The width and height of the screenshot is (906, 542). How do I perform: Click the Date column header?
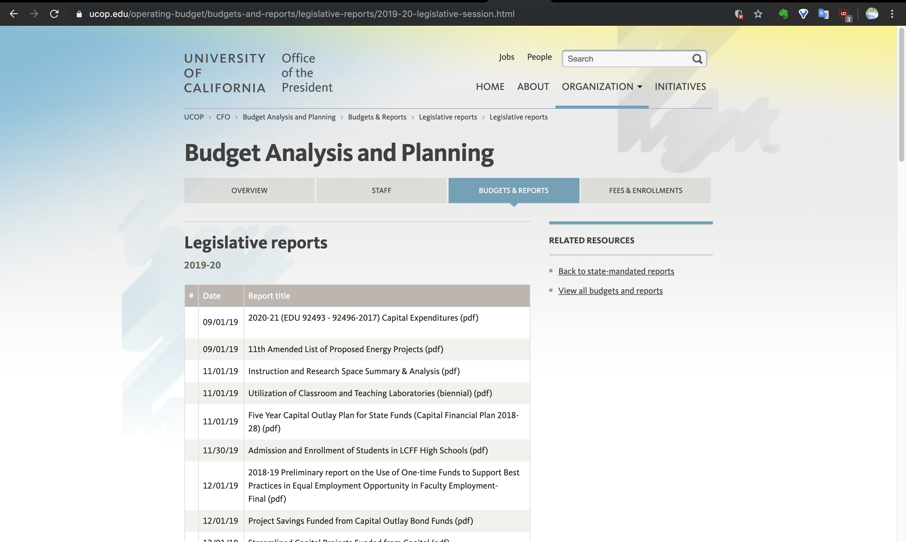(x=221, y=296)
